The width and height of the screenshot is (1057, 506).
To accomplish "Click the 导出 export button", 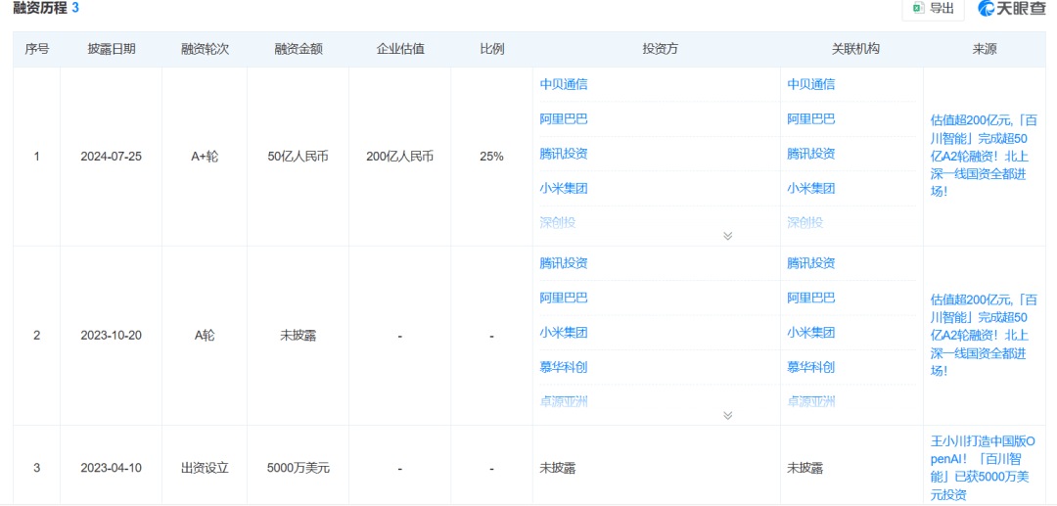I will (933, 9).
